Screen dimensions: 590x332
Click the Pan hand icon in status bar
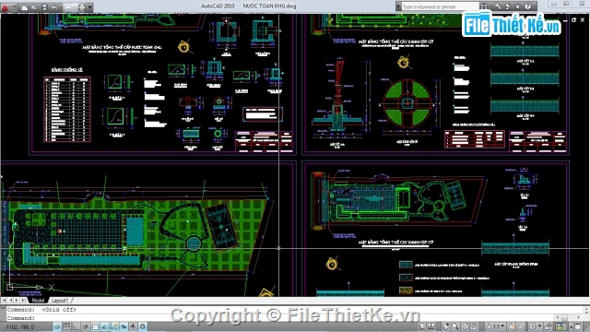tap(446, 326)
